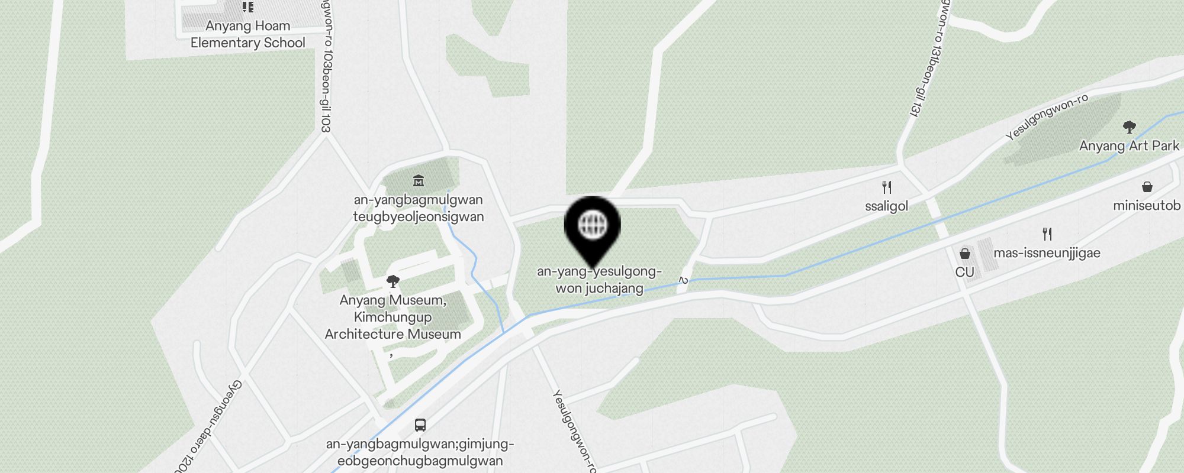The image size is (1184, 473).
Task: Select the CU store text label
Action: [x=964, y=272]
